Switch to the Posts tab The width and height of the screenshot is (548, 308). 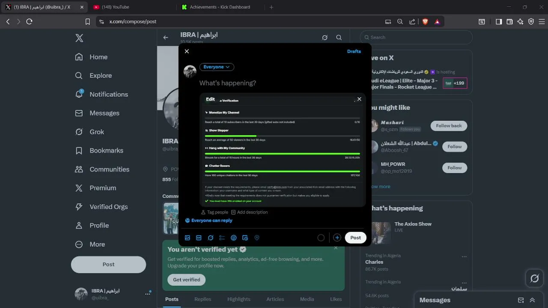[172, 299]
